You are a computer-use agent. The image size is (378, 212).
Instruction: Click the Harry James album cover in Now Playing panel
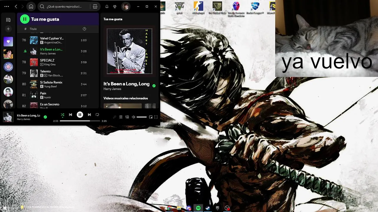[129, 51]
